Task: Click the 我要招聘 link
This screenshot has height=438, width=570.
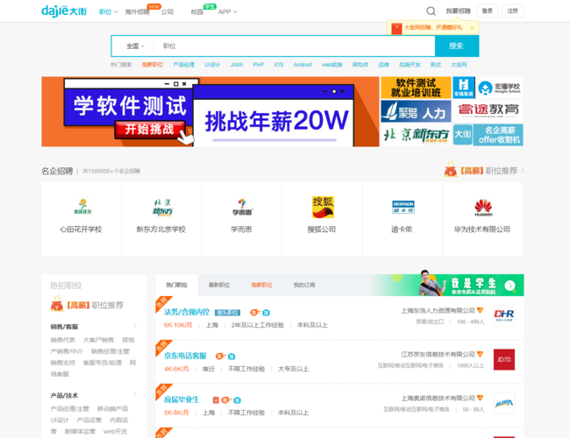Action: 458,11
